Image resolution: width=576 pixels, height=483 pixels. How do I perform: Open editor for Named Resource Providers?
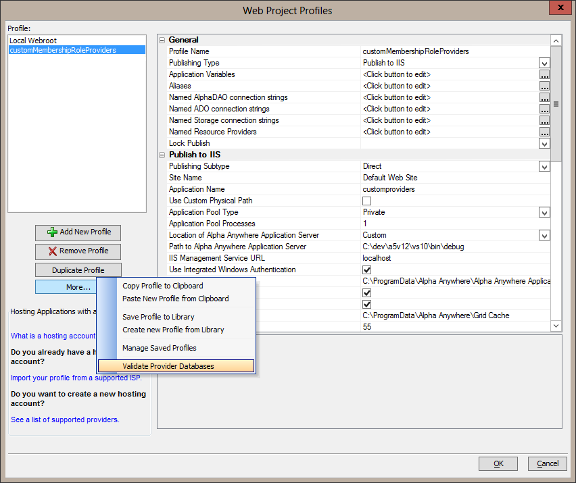click(x=544, y=132)
